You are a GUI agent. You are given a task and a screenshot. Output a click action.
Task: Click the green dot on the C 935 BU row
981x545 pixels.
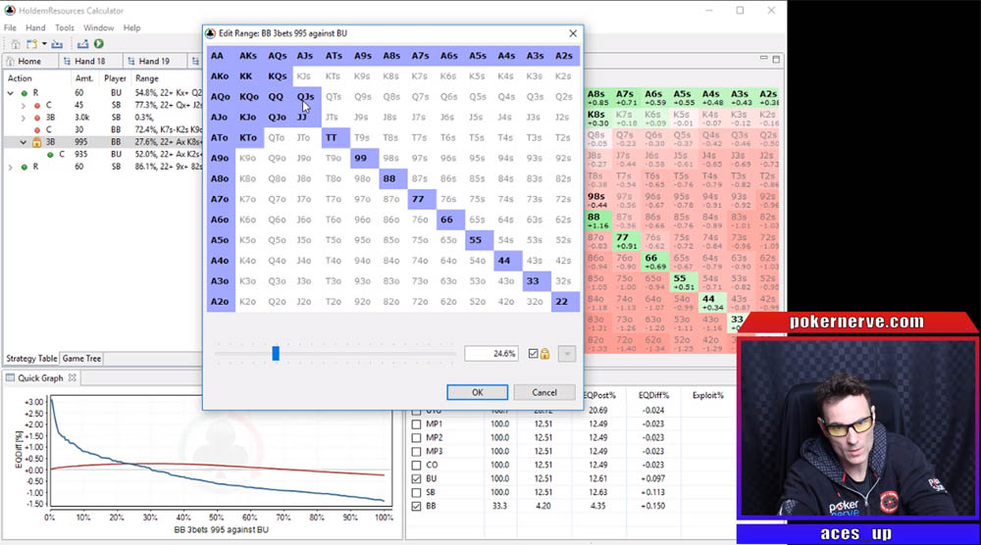[x=50, y=154]
